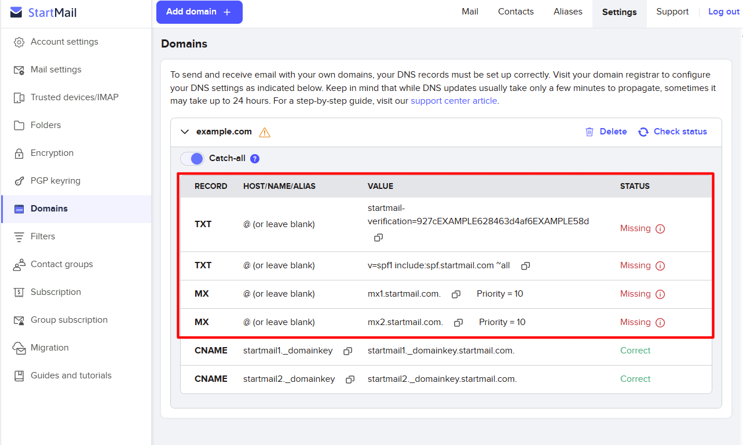Viewport: 743px width, 445px height.
Task: Click the v=spf1 include:spf.startmail.com text
Action: (439, 265)
